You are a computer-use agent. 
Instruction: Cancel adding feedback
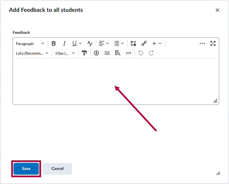pos(58,169)
